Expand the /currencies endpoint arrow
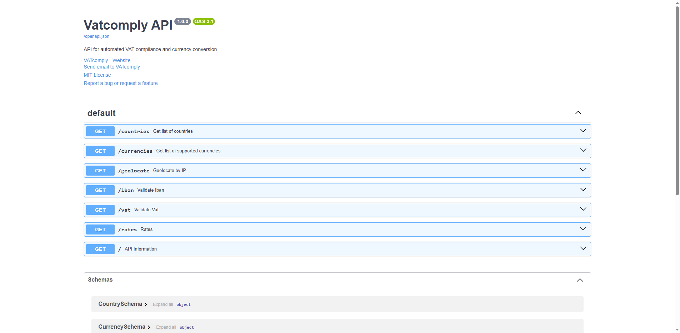 583,150
